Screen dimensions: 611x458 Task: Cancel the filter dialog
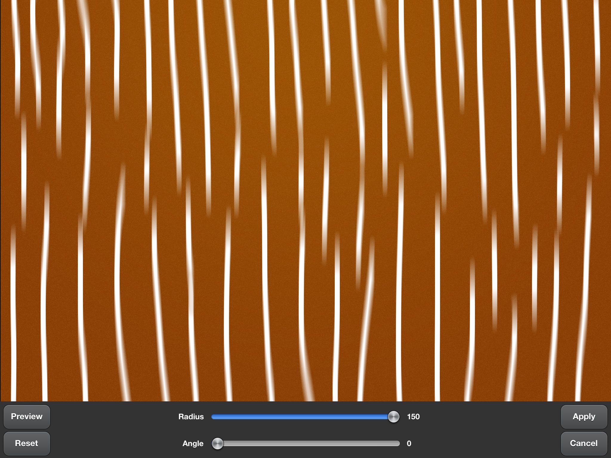coord(584,443)
